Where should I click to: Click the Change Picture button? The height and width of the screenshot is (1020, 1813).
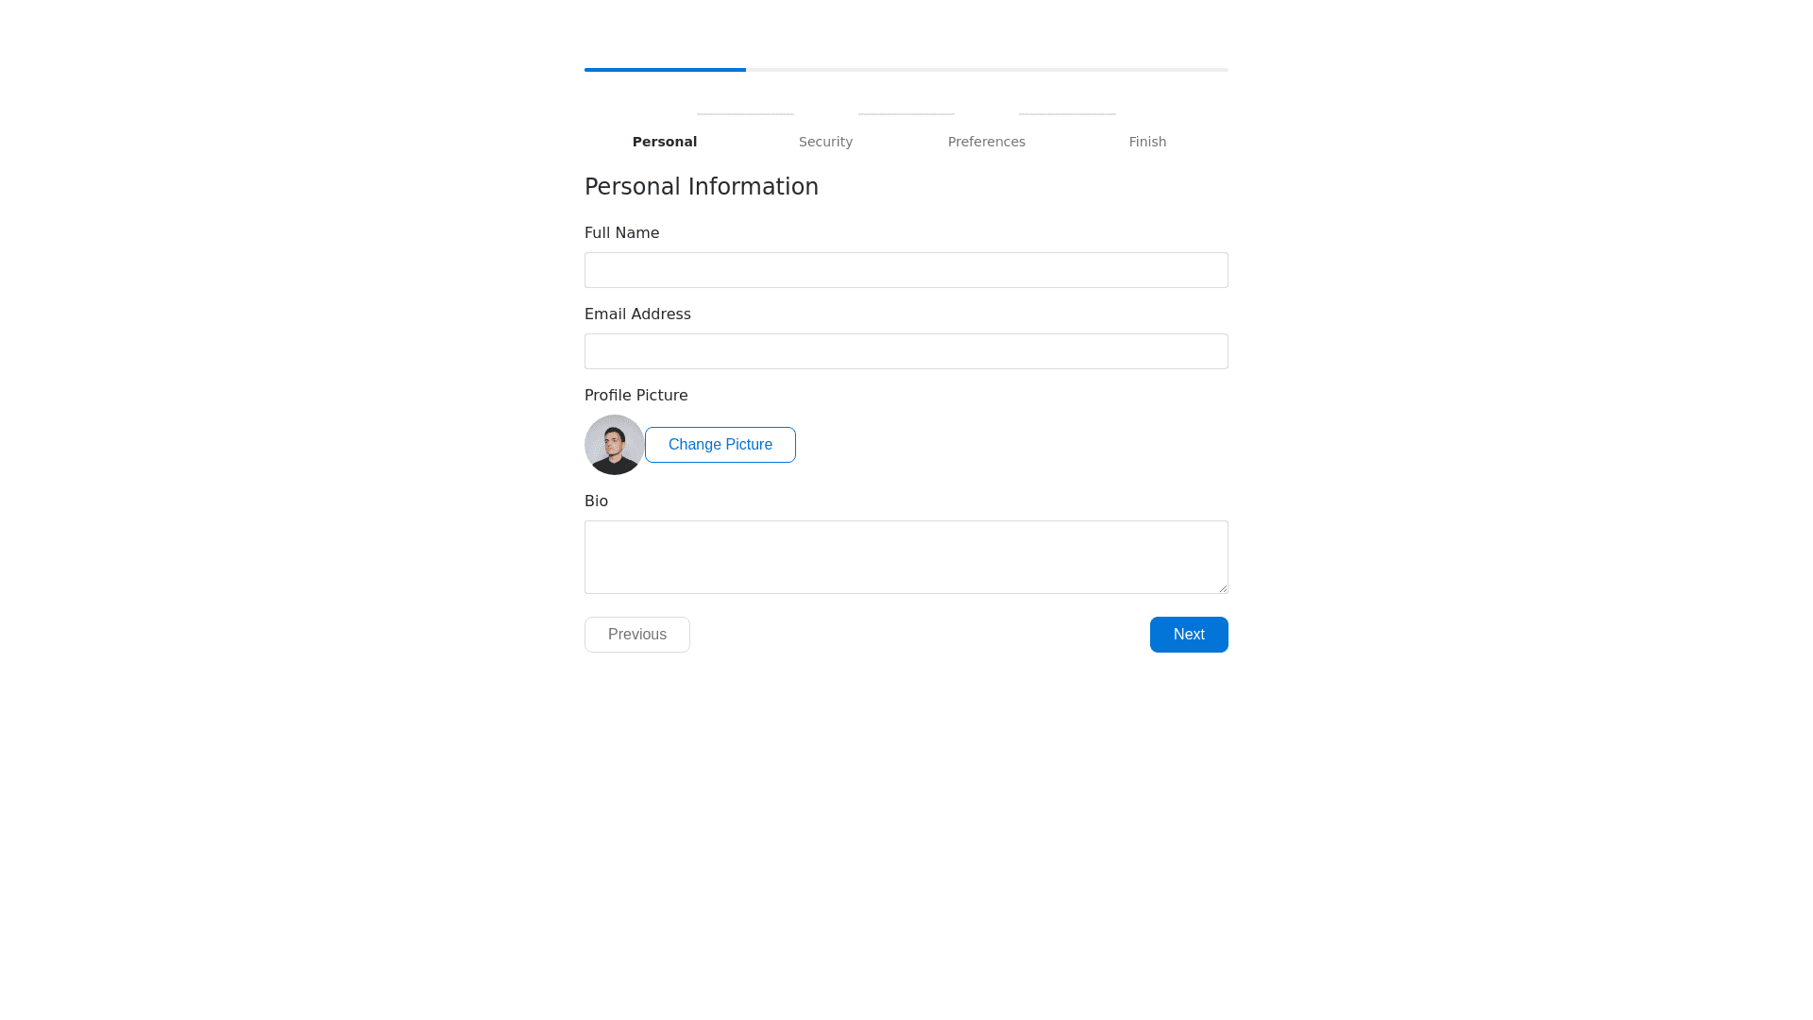click(720, 445)
